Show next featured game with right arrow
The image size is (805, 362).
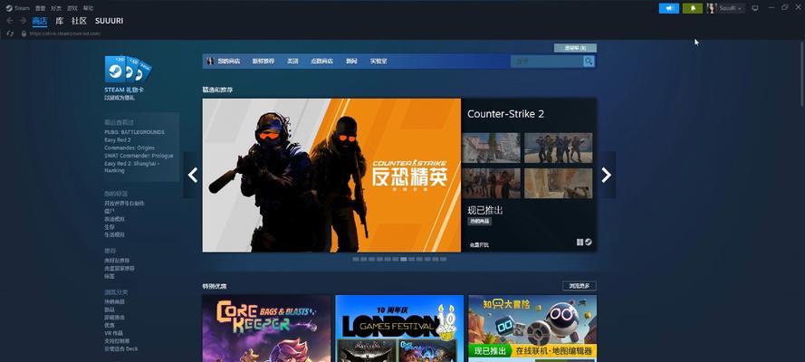click(607, 175)
